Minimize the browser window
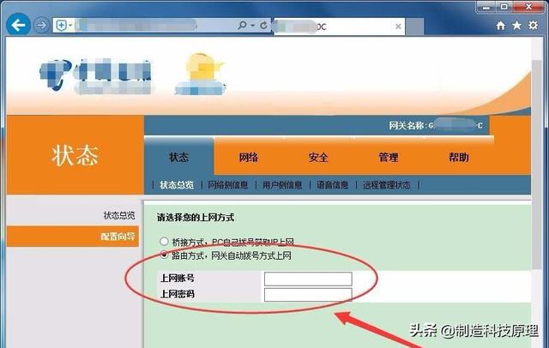This screenshot has width=549, height=348. (486, 7)
